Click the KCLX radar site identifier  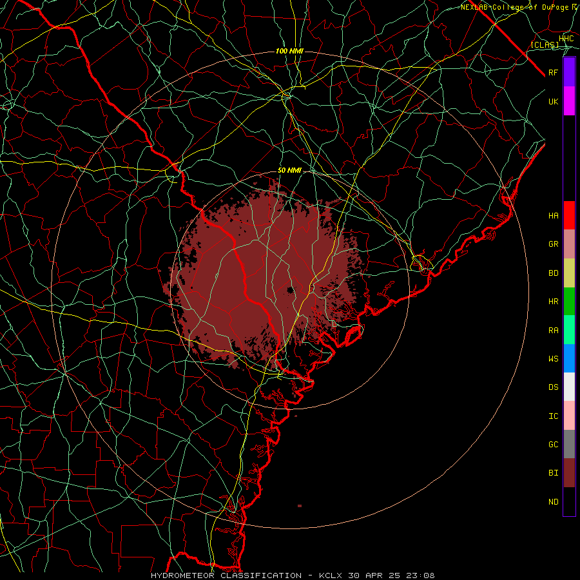tap(331, 575)
